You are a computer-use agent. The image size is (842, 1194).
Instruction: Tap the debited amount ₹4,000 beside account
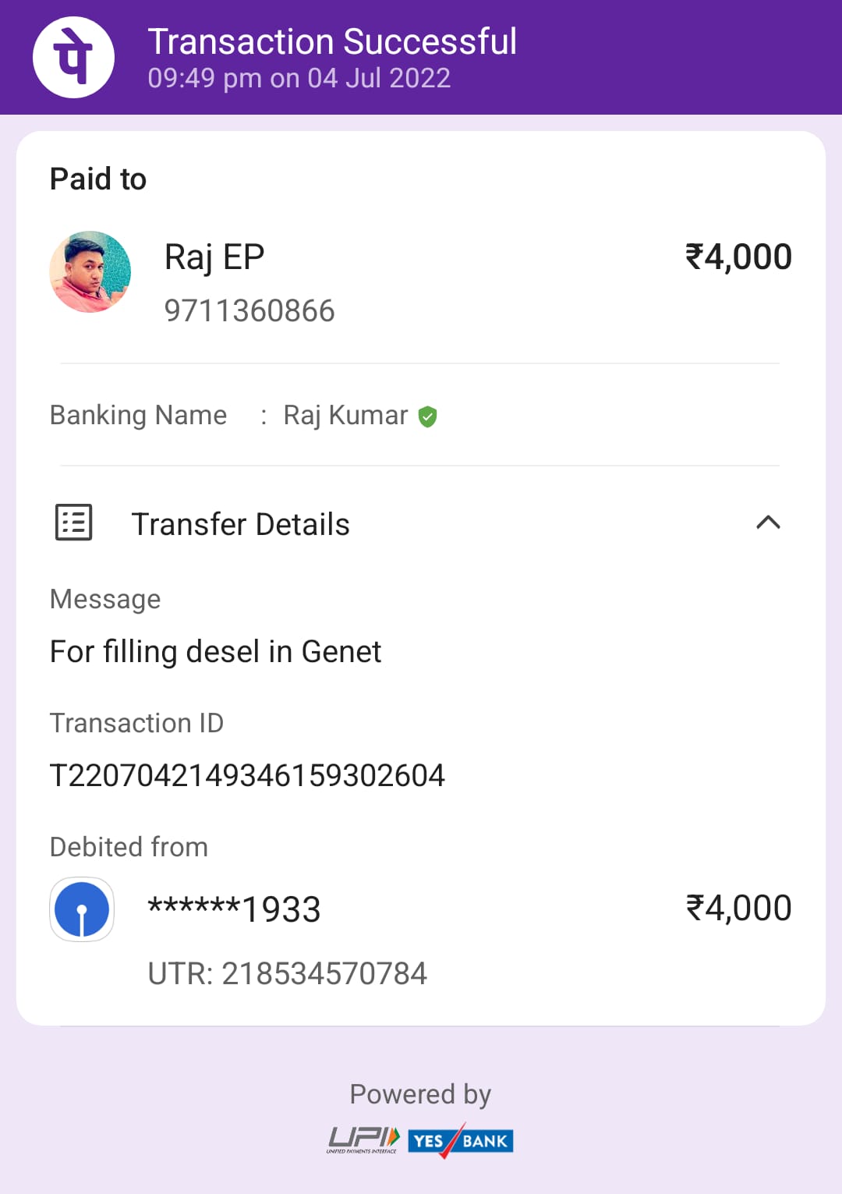tap(738, 909)
